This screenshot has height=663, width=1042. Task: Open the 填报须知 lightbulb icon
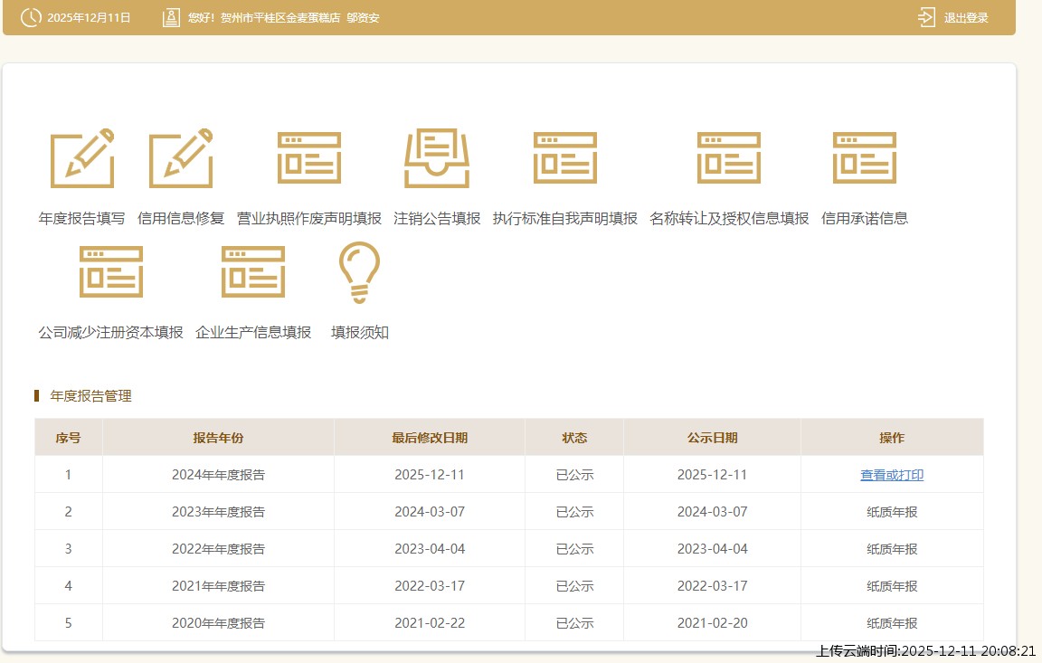tap(359, 271)
